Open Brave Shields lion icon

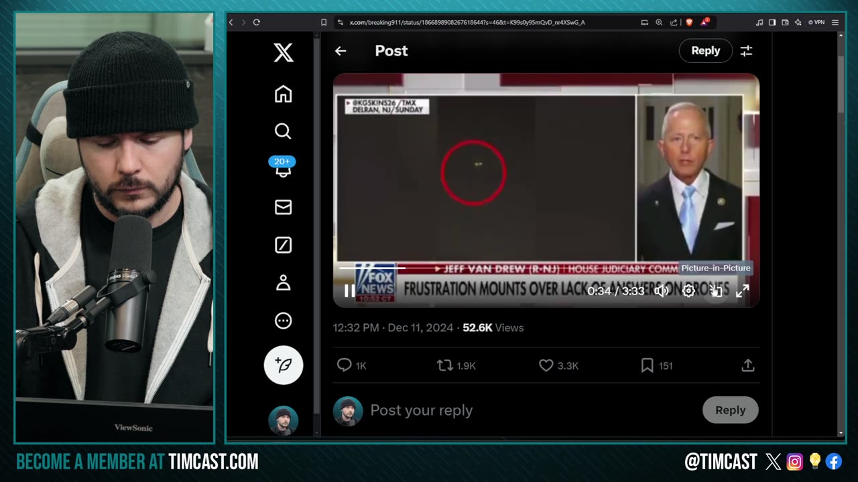(x=689, y=22)
